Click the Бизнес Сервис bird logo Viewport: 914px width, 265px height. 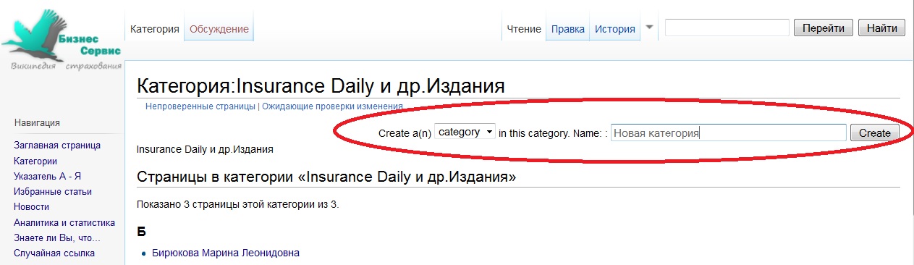pyautogui.click(x=62, y=41)
